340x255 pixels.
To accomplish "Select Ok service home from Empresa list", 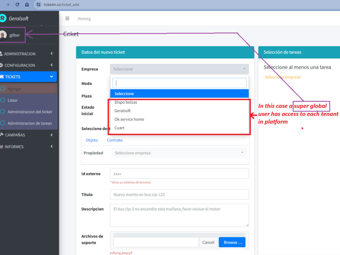I will point(179,119).
